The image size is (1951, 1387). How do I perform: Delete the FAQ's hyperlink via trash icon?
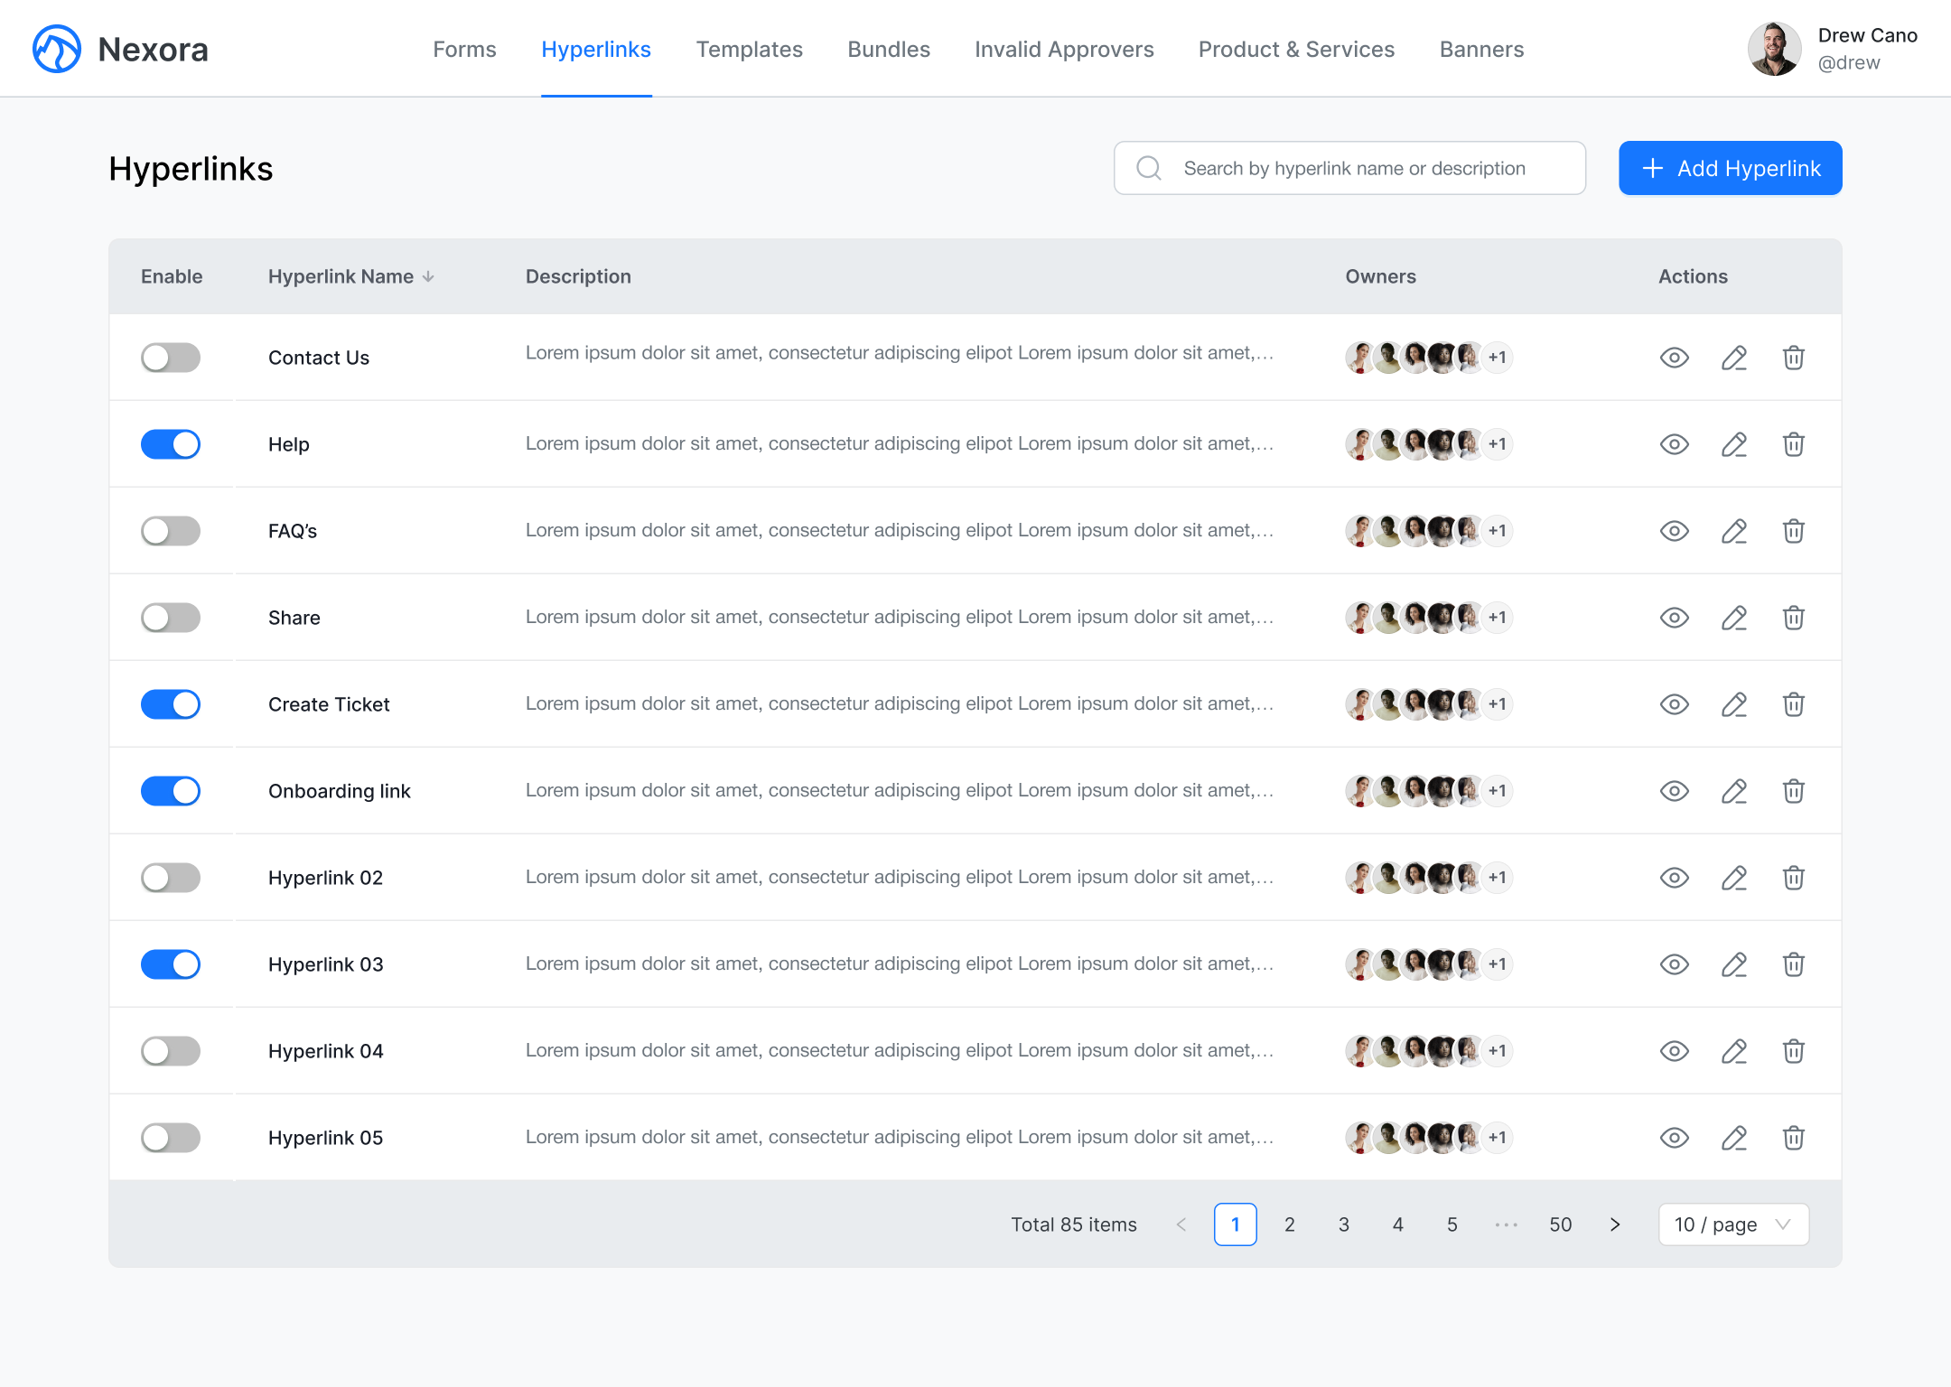[1793, 531]
